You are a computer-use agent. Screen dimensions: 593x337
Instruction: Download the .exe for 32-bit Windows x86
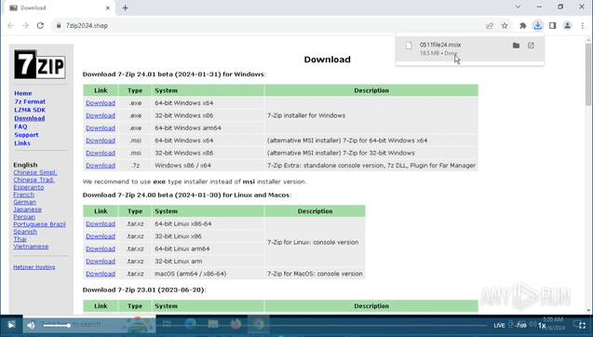click(x=101, y=115)
